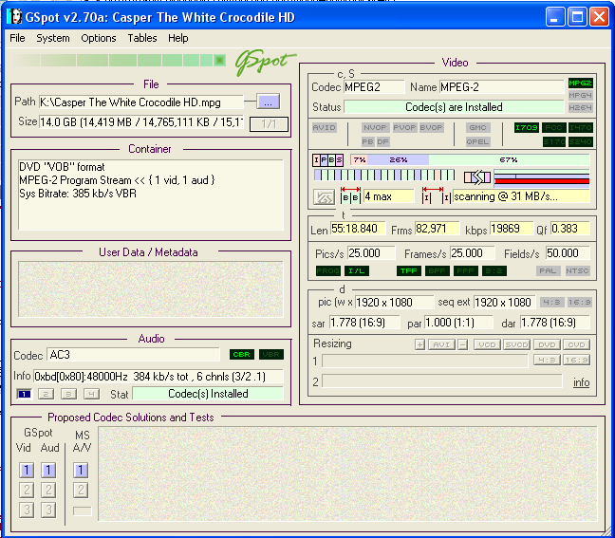Click the H264 codec indicator

(580, 108)
